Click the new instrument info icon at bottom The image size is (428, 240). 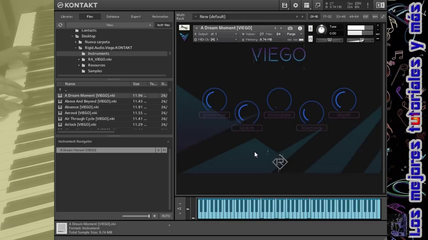point(61,228)
